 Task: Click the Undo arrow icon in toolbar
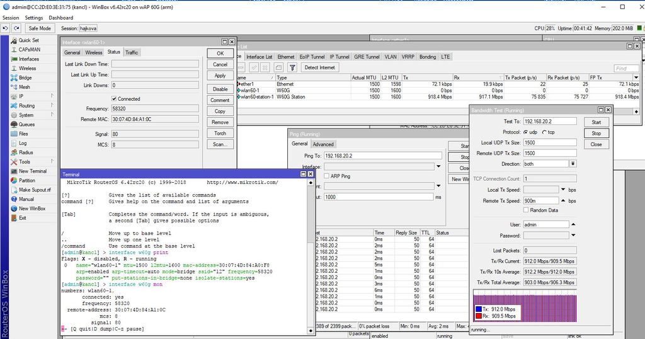tap(5, 28)
